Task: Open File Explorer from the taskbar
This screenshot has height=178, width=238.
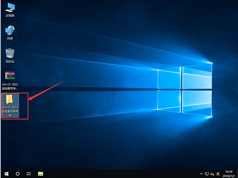Action: pyautogui.click(x=40, y=174)
